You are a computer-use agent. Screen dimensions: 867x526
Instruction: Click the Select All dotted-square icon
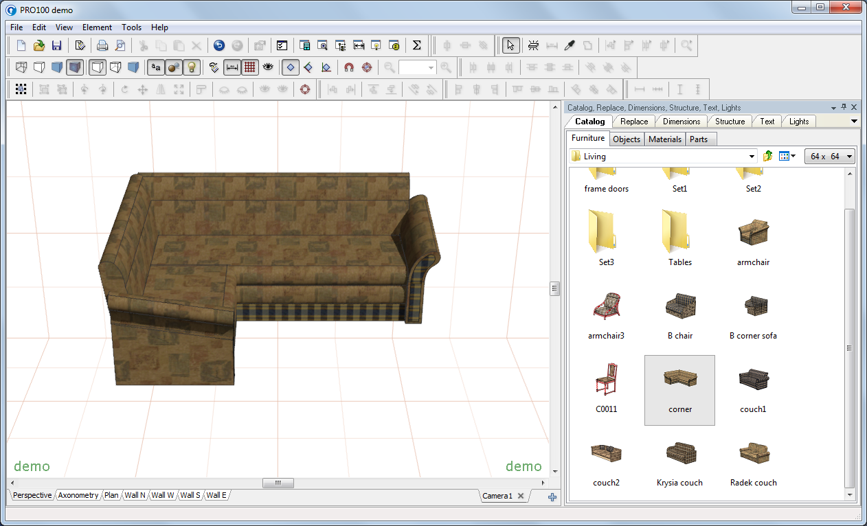[x=21, y=89]
